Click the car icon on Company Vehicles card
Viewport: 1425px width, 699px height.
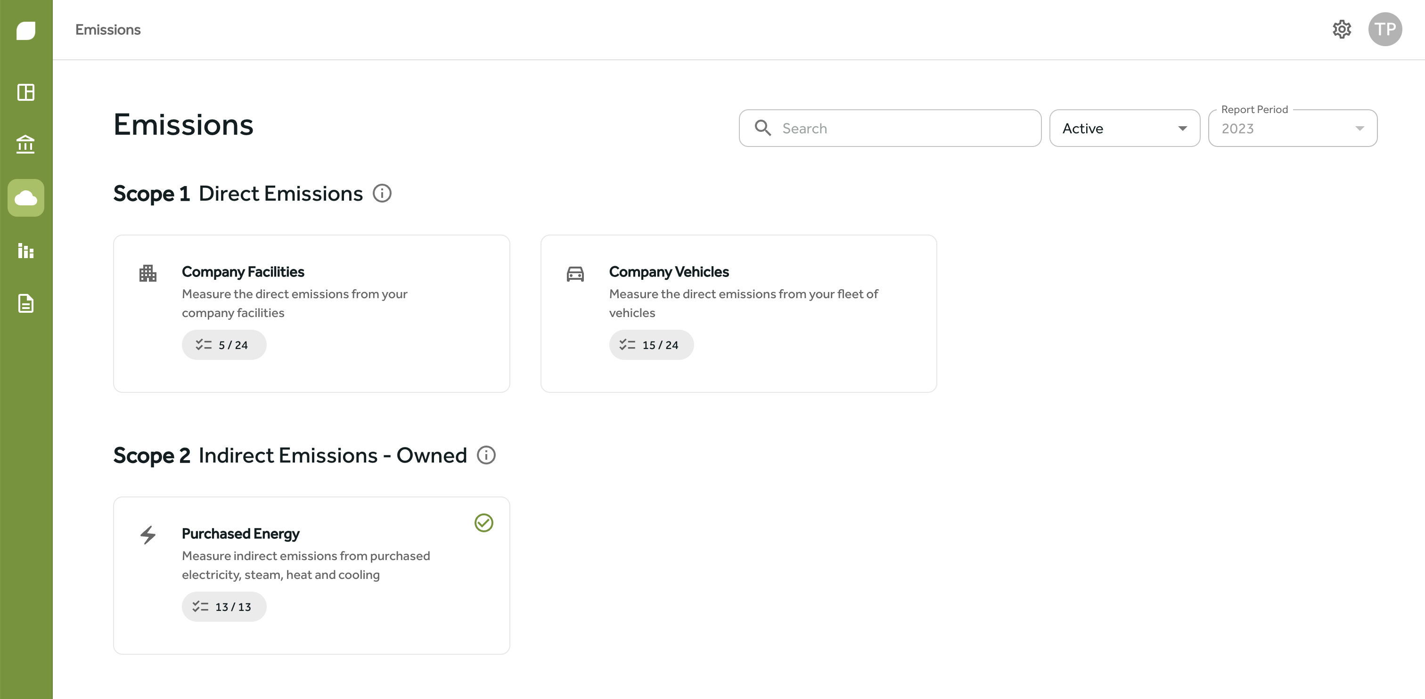(x=575, y=273)
